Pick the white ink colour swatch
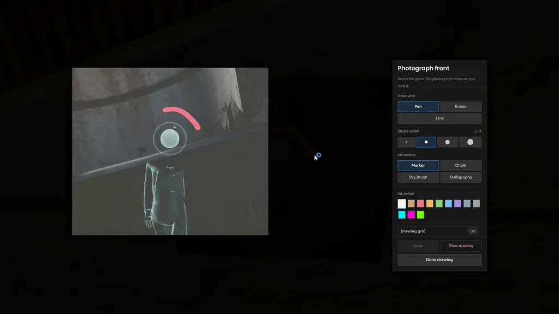Viewport: 559px width, 314px height. pyautogui.click(x=402, y=204)
